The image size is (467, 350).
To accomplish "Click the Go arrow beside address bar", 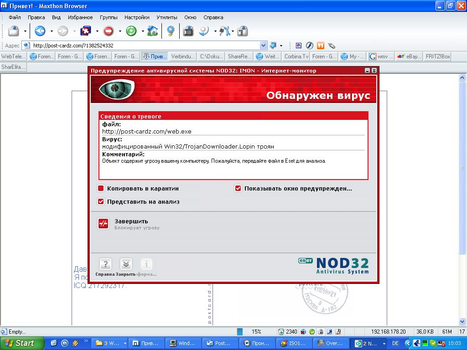I will 273,46.
